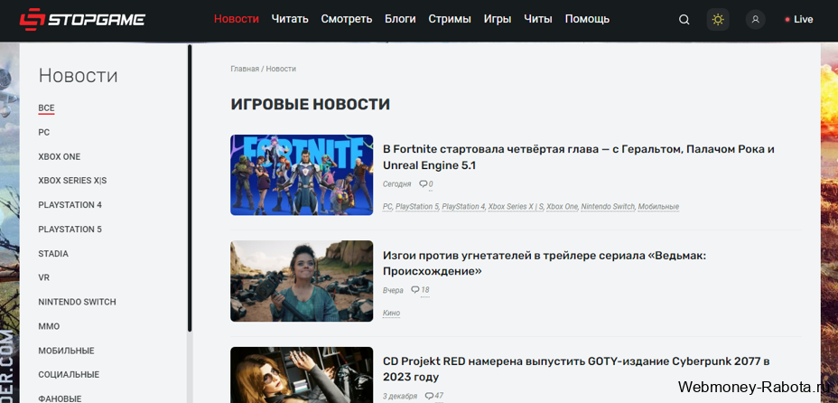Viewport: 838px width, 403px height.
Task: Click the Новости breadcrumb link
Action: (x=281, y=69)
